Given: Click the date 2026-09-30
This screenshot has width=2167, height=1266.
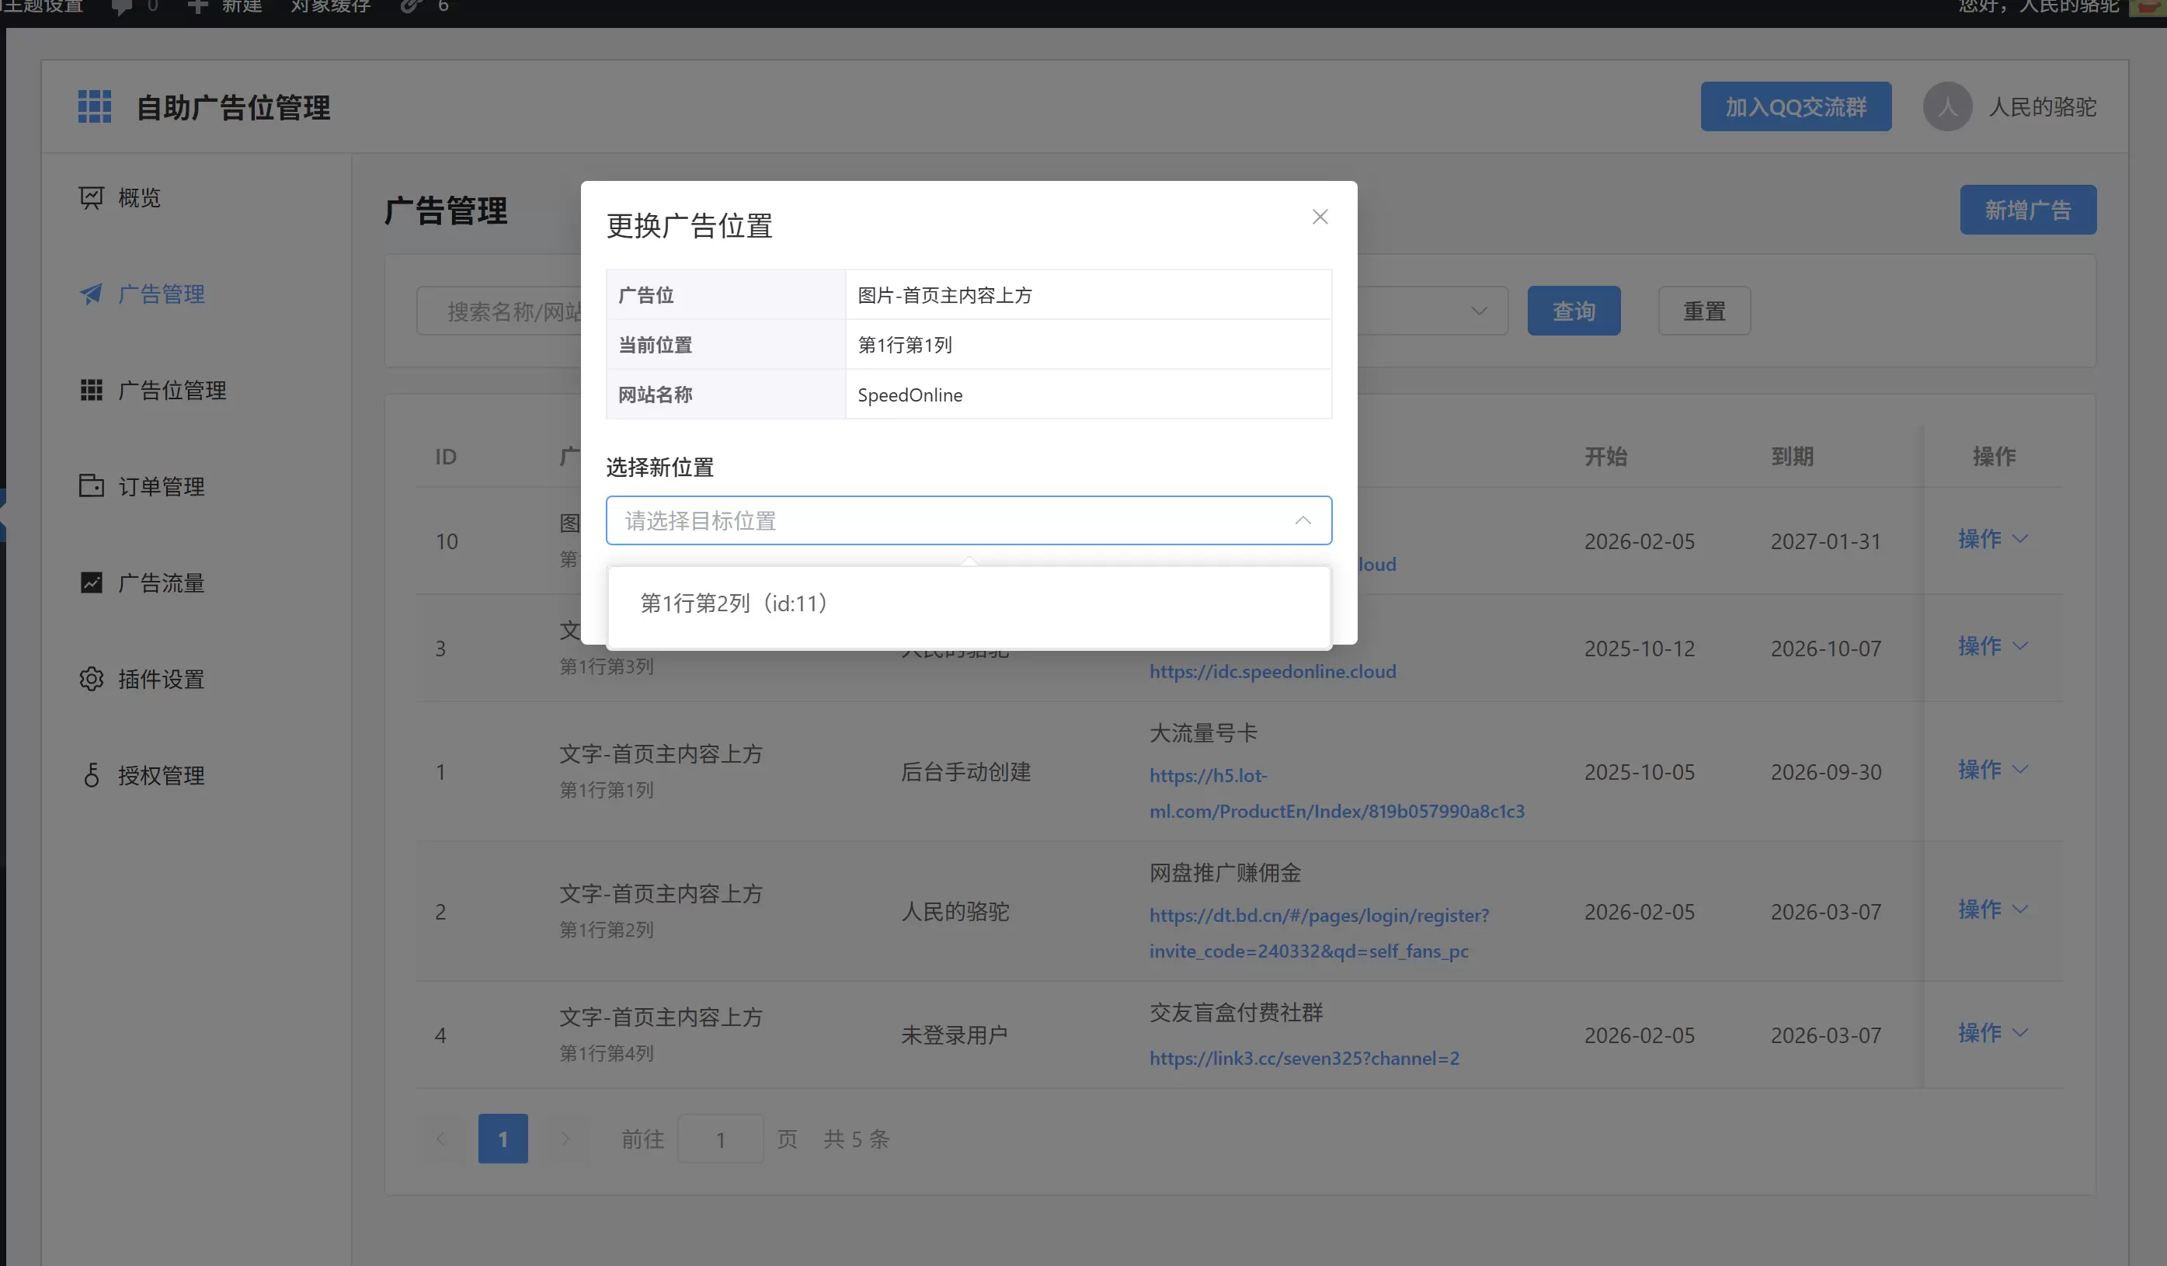Looking at the screenshot, I should coord(1825,772).
